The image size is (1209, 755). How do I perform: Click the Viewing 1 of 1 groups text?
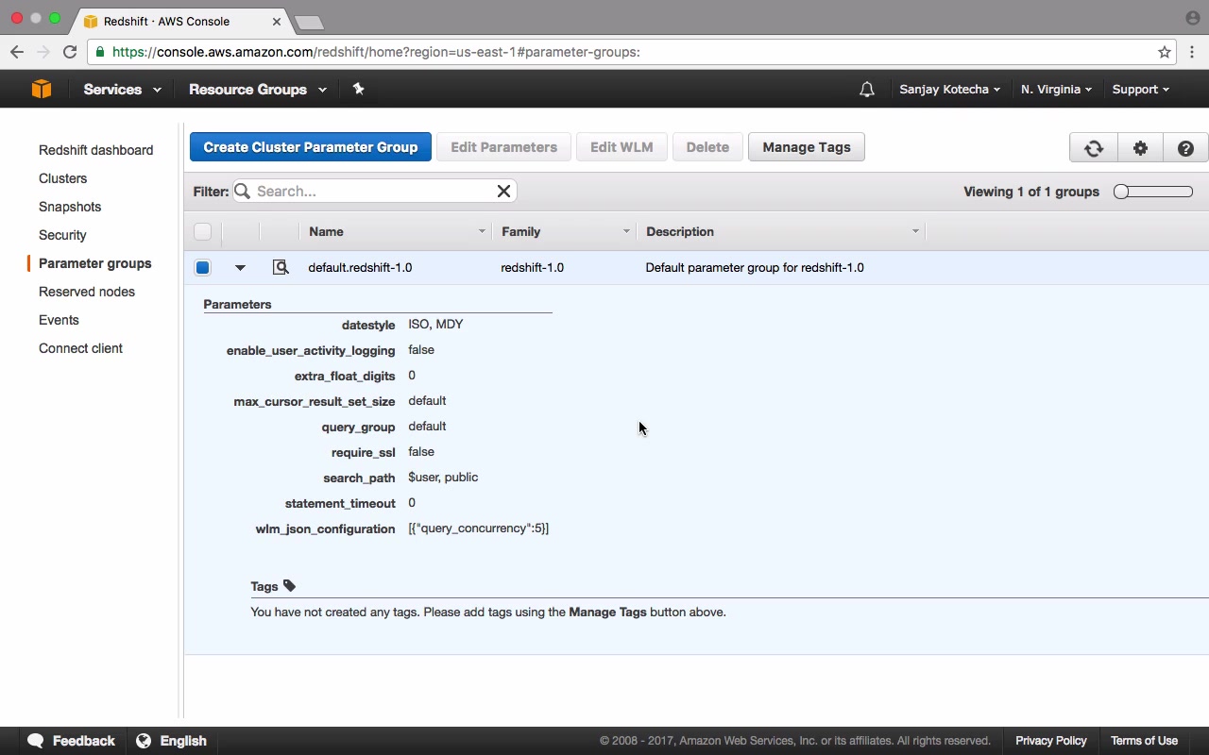pos(1031,192)
